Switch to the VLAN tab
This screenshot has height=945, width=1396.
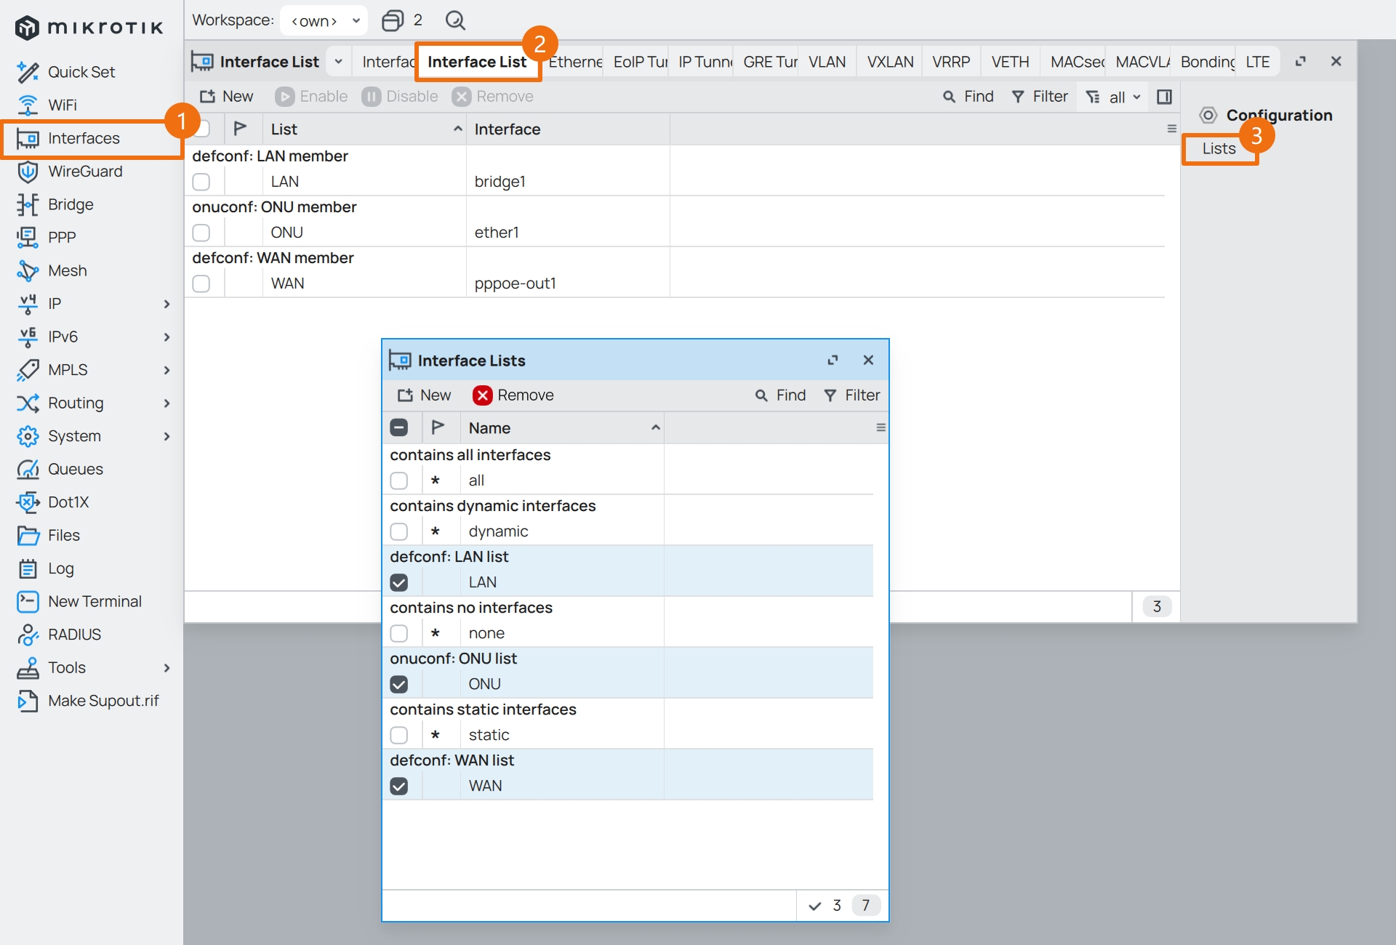[x=827, y=62]
